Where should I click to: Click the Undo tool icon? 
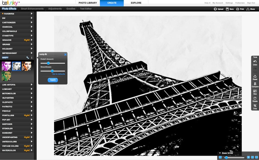255,62
